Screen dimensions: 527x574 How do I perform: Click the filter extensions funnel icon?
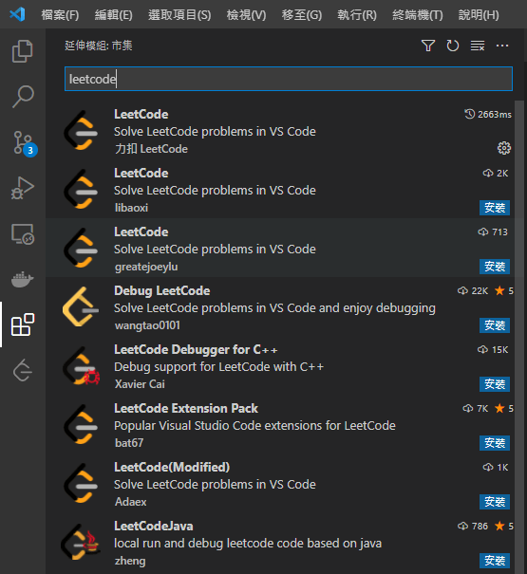(x=428, y=46)
